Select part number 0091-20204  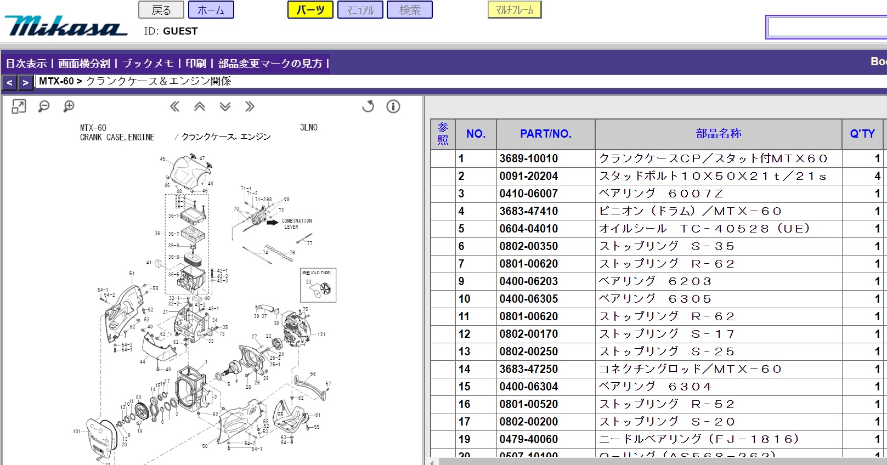click(x=529, y=176)
